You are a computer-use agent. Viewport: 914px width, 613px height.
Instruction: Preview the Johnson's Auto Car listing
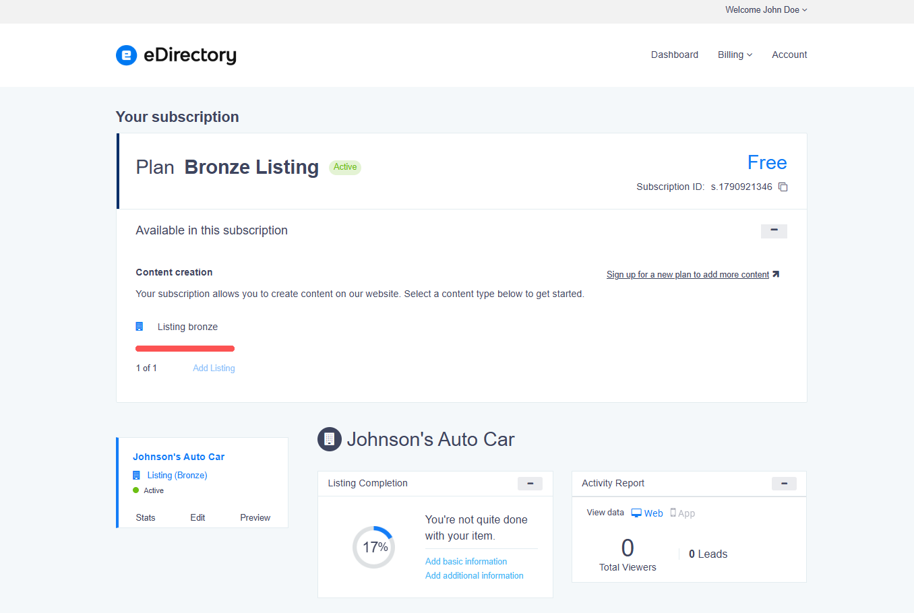pyautogui.click(x=255, y=517)
